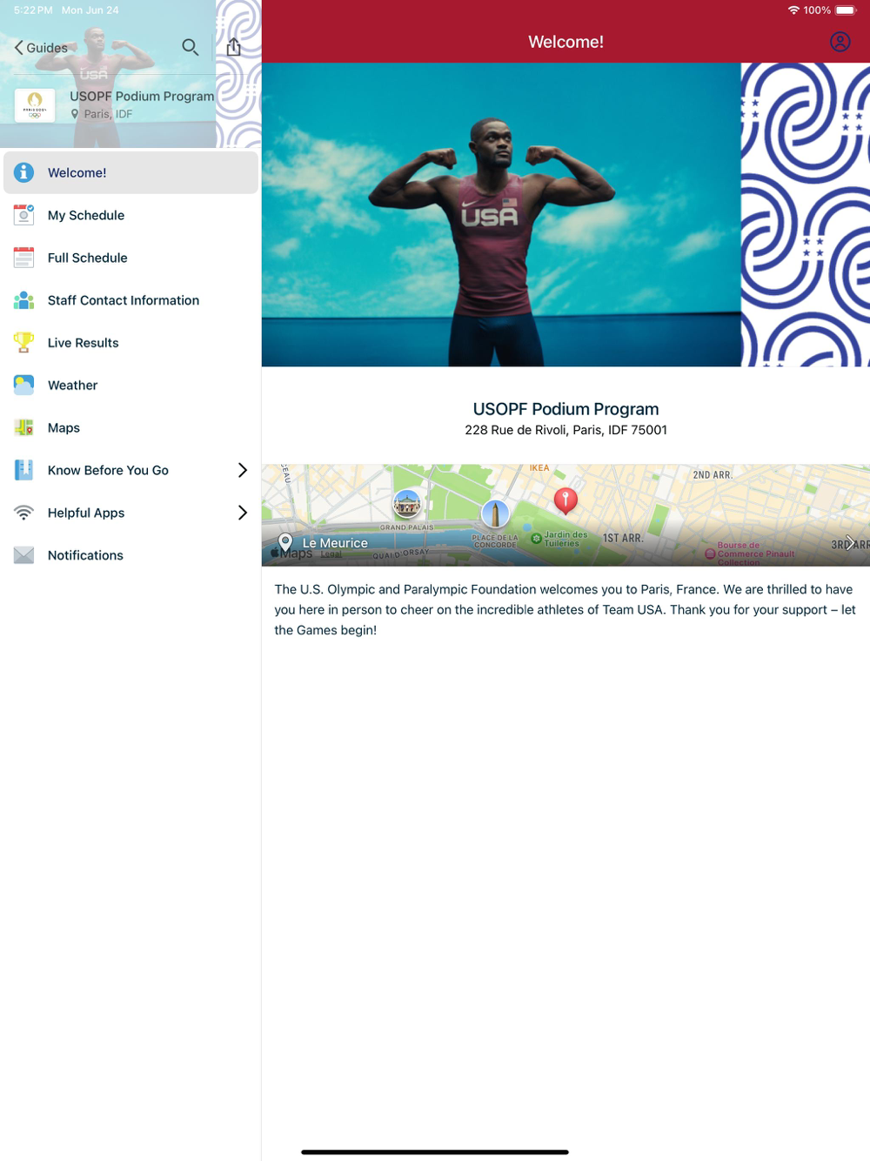Open the user profile icon
The height and width of the screenshot is (1161, 870).
840,42
